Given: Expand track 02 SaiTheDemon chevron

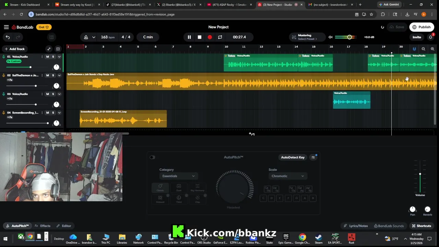Looking at the screenshot, I should (59, 75).
